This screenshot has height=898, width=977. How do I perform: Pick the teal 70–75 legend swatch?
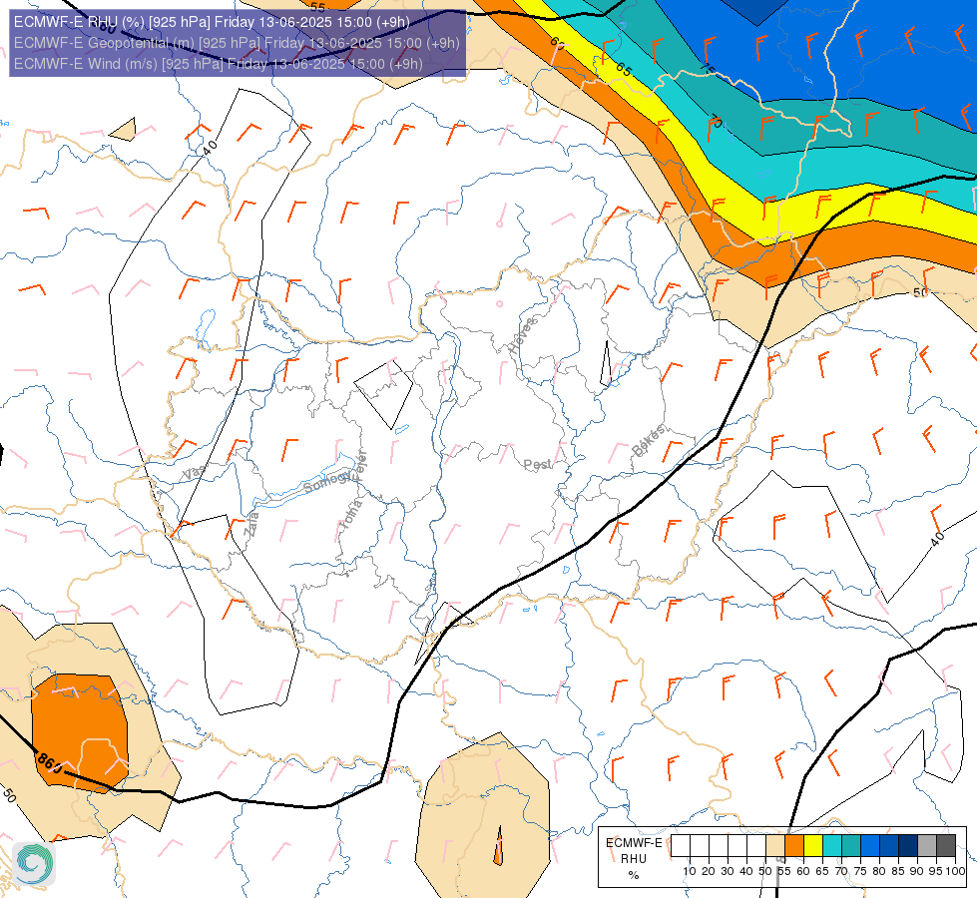click(x=851, y=846)
